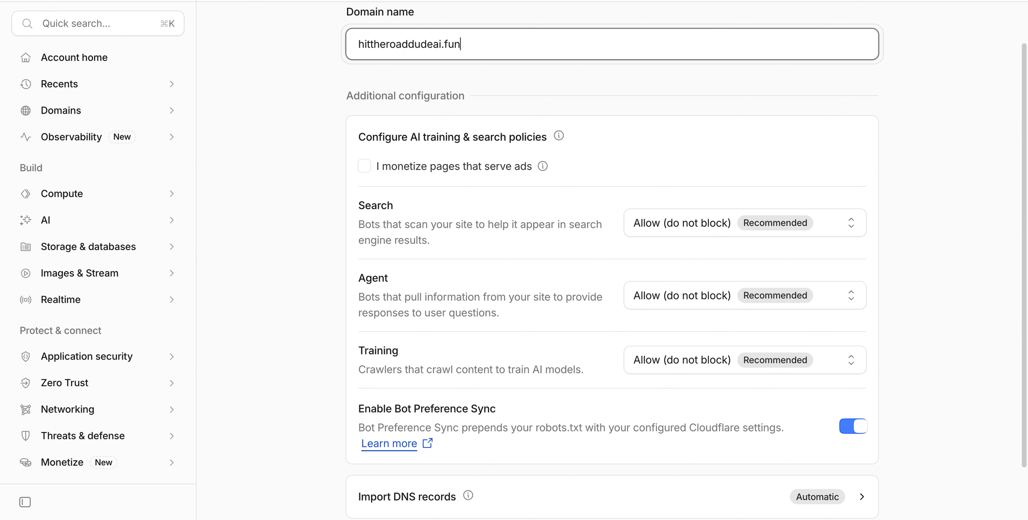Image resolution: width=1028 pixels, height=520 pixels.
Task: Open the Observability section label
Action: tap(71, 137)
